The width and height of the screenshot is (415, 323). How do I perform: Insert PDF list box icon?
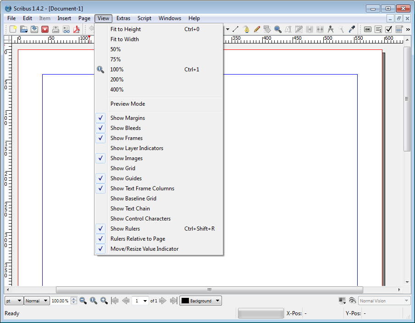(399, 29)
